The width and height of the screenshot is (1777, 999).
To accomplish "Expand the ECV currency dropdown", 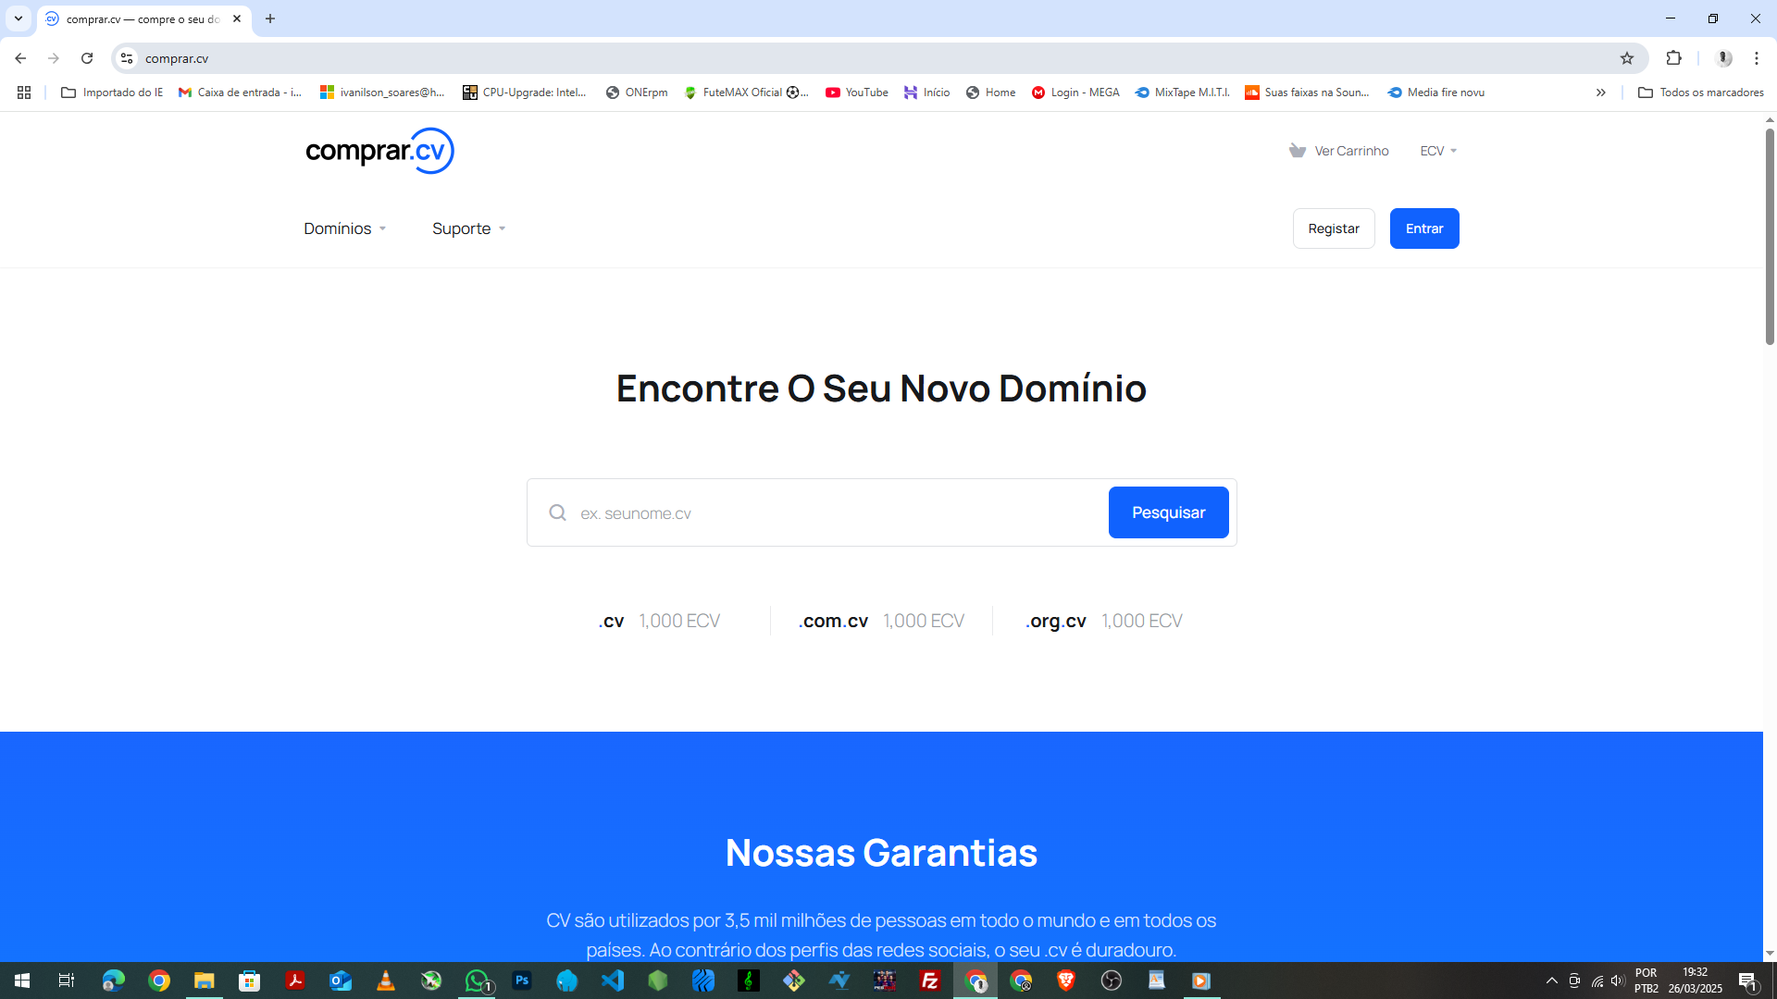I will 1438,151.
